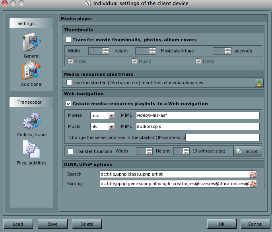Click the lifebuoy icon next to Search
Viewport: 272px width, 232px height.
tap(253, 174)
